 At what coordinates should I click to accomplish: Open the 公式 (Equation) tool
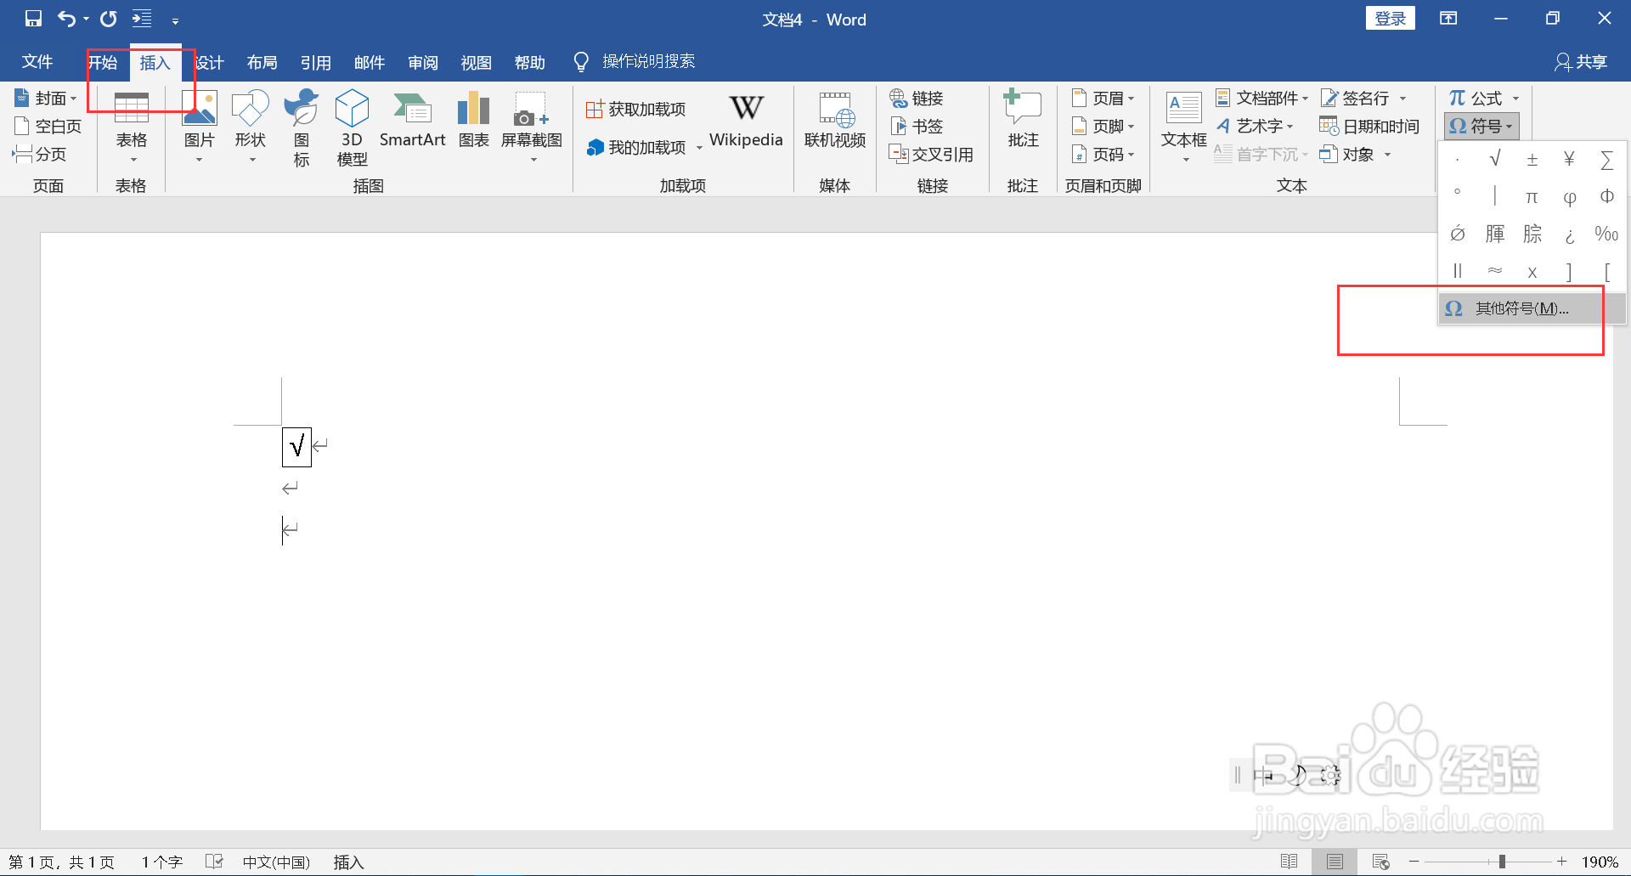click(1478, 98)
